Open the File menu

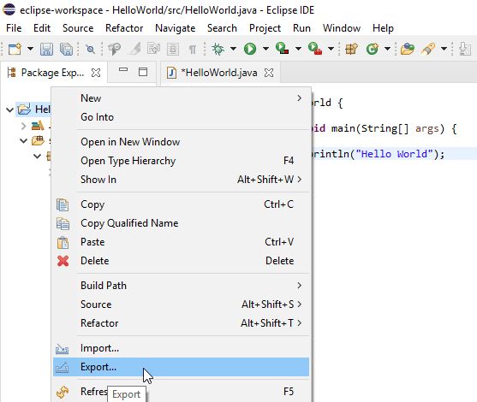click(14, 28)
